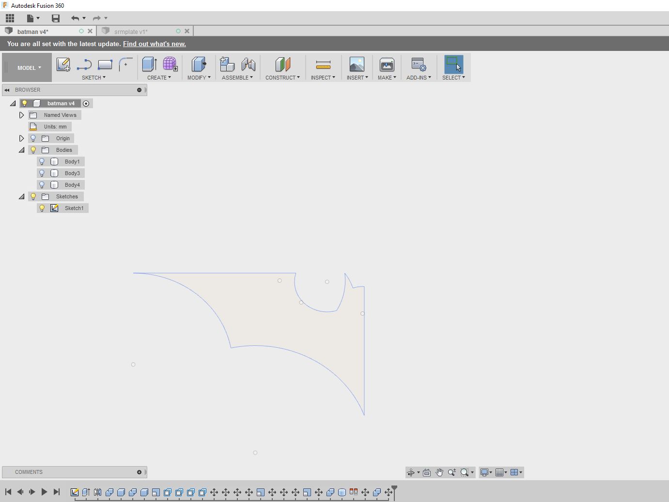Open the data panel grid icon
This screenshot has height=502, width=669.
10,18
